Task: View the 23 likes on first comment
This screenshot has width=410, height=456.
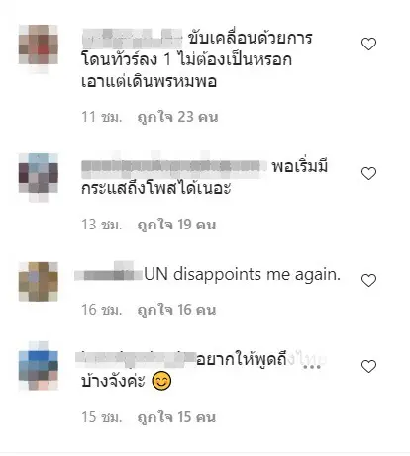Action: pos(178,117)
